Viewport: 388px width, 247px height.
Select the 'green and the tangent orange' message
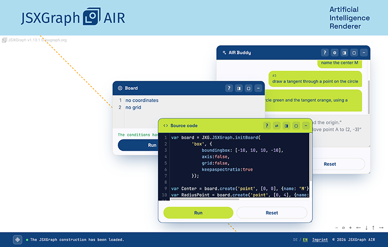click(x=313, y=100)
